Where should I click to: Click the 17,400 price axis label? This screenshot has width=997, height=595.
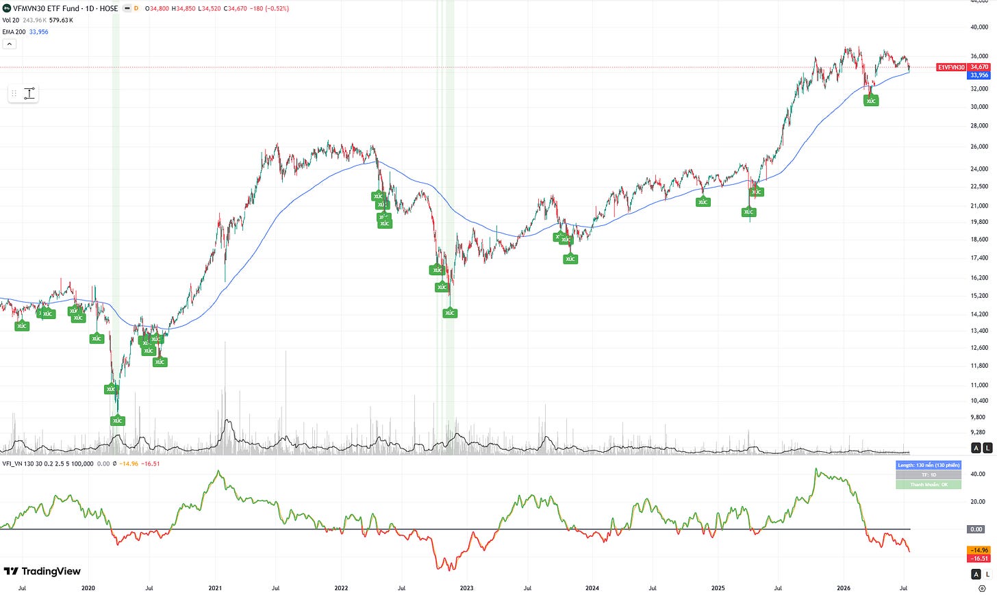(x=979, y=258)
